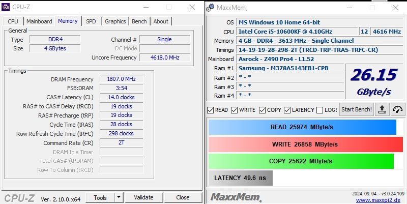Click the tRFC 298 clocks value field
Viewport: 407px width, 204px height.
click(121, 133)
